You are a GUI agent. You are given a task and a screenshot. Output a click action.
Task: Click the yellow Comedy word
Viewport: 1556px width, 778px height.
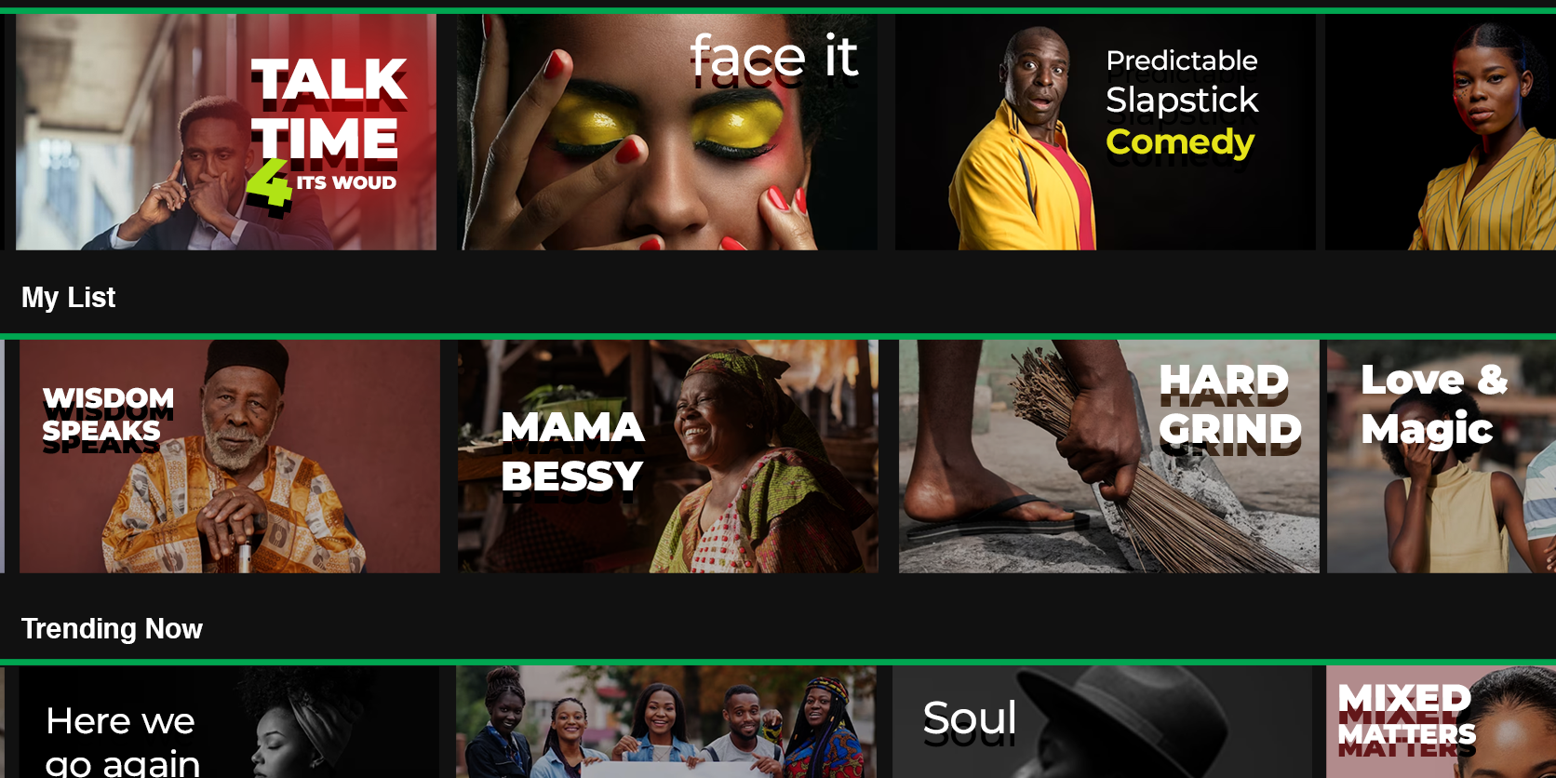(1180, 142)
